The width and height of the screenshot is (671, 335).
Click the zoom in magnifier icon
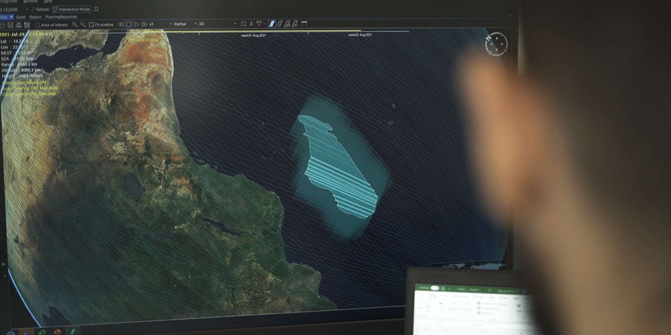coord(74,24)
